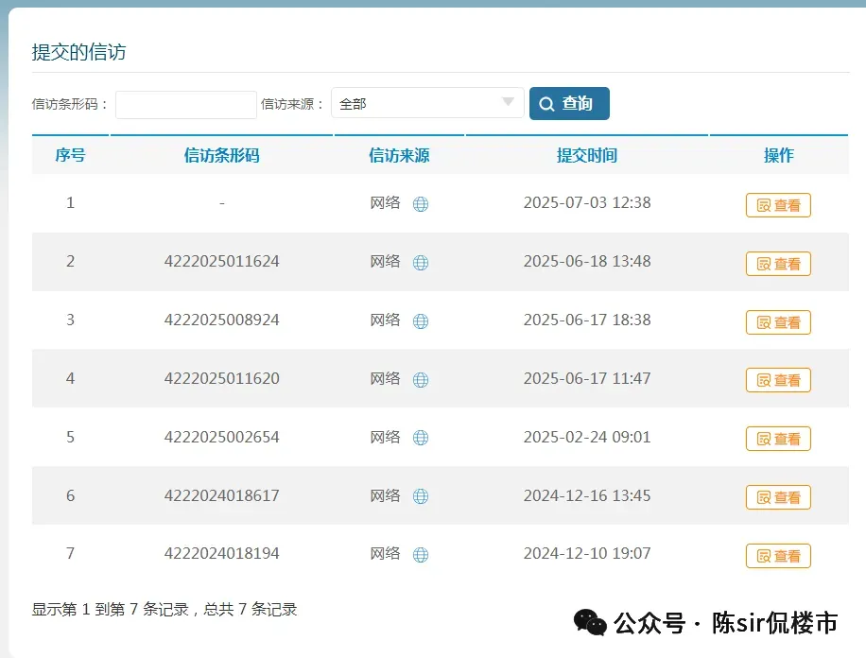Click the time 2024-12-16 13:45
The width and height of the screenshot is (866, 658).
(587, 495)
